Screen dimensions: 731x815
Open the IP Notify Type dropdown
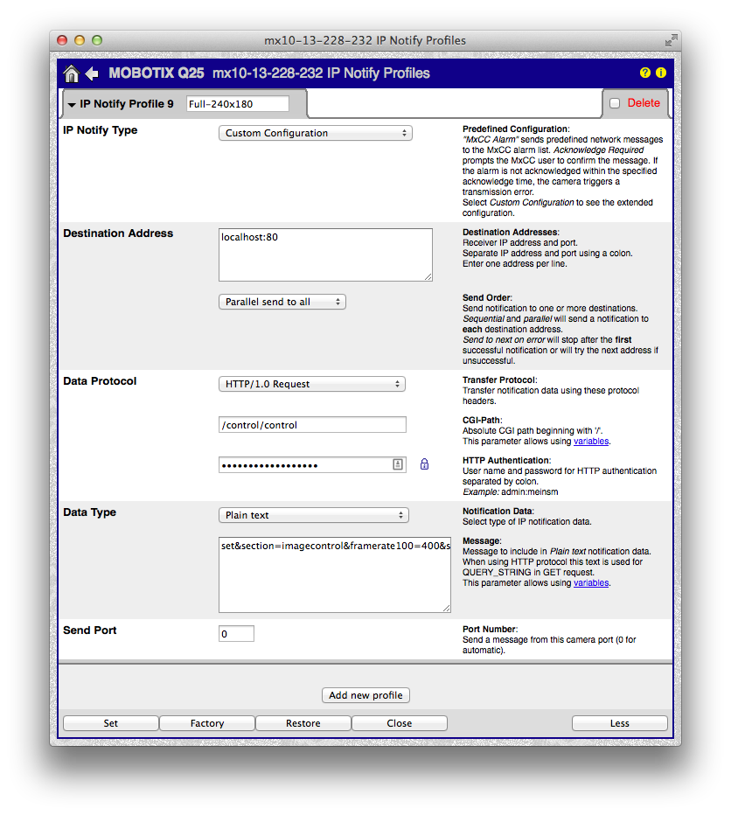pos(315,133)
